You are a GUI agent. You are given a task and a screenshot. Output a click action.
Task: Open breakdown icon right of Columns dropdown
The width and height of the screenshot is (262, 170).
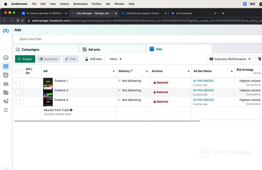[259, 59]
